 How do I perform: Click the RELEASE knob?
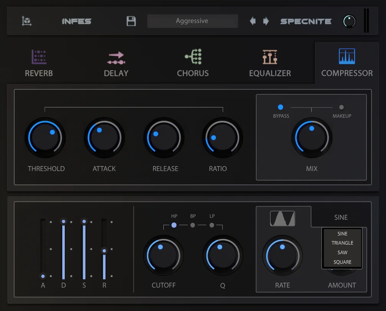click(x=164, y=138)
